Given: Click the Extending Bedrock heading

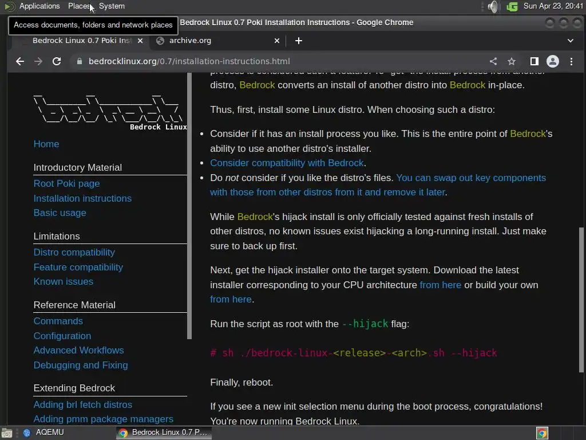Looking at the screenshot, I should click(74, 388).
